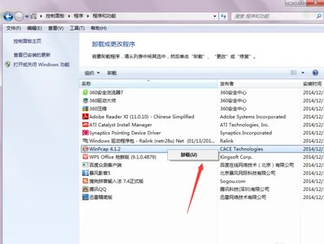Expand the view options dropdown arrow
Screen dimensions: 324x244
coord(303,73)
